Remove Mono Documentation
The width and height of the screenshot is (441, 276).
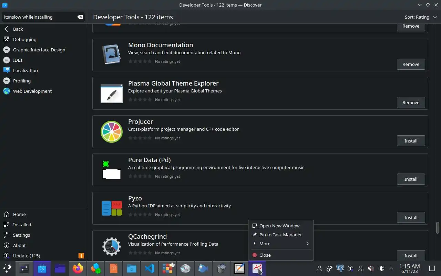click(x=411, y=64)
